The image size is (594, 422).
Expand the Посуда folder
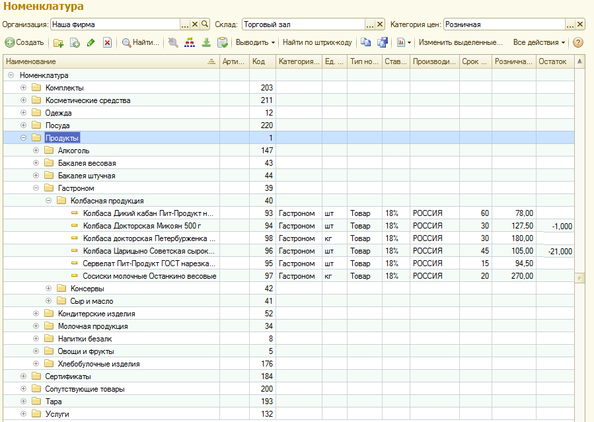pos(24,125)
